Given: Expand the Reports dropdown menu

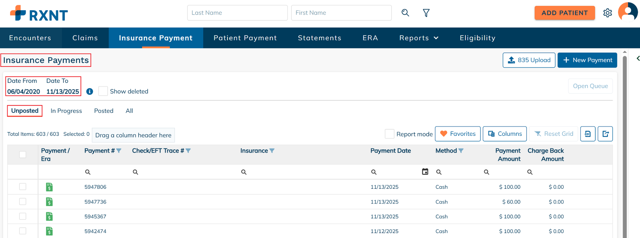Looking at the screenshot, I should point(419,38).
